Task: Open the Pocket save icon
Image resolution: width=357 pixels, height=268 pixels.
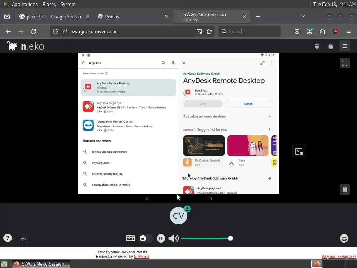Action: pos(297,31)
